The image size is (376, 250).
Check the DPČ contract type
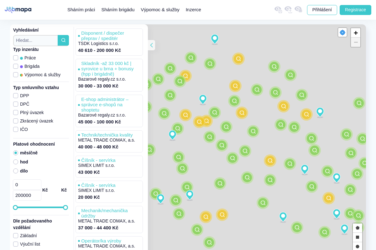pyautogui.click(x=16, y=104)
